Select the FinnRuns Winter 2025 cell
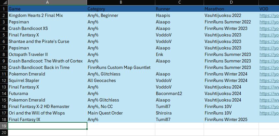Viewport: 279px width, 136px height. pos(231,120)
